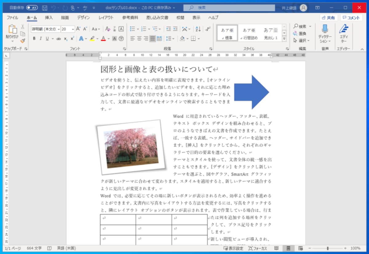Toggle the 自動保存 (AutoSave) switch
The height and width of the screenshot is (254, 369).
[32, 7]
